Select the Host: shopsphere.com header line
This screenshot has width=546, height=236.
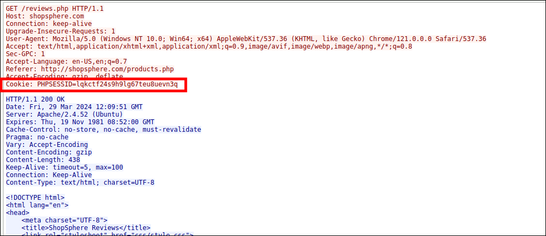coord(45,16)
